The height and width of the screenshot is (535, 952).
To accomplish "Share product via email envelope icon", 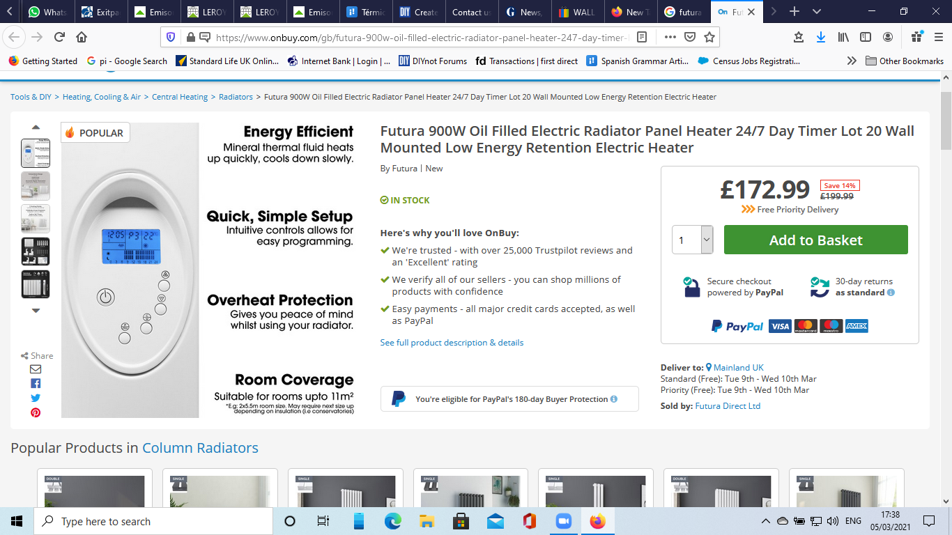I will pos(36,369).
